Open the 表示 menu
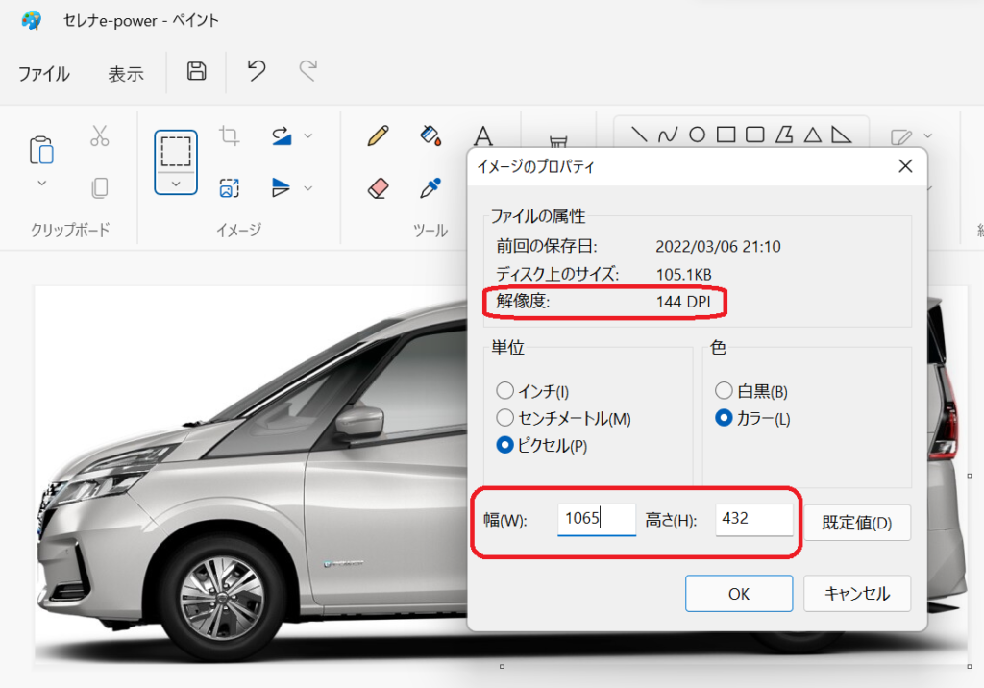The image size is (984, 688). [x=125, y=74]
